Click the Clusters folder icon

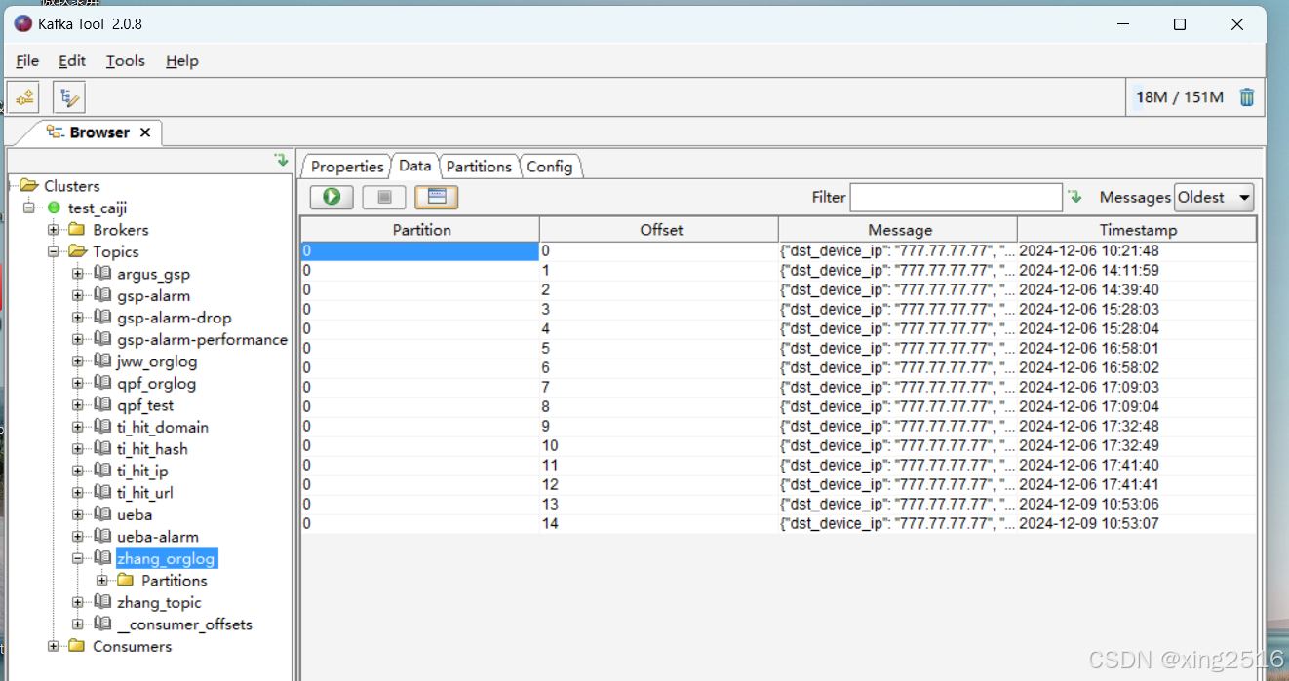pyautogui.click(x=29, y=185)
